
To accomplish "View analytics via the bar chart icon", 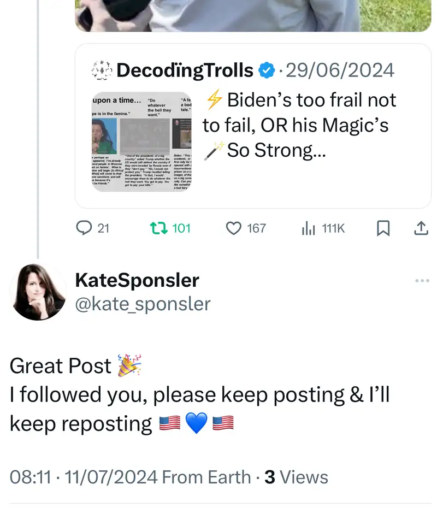I will (x=309, y=229).
